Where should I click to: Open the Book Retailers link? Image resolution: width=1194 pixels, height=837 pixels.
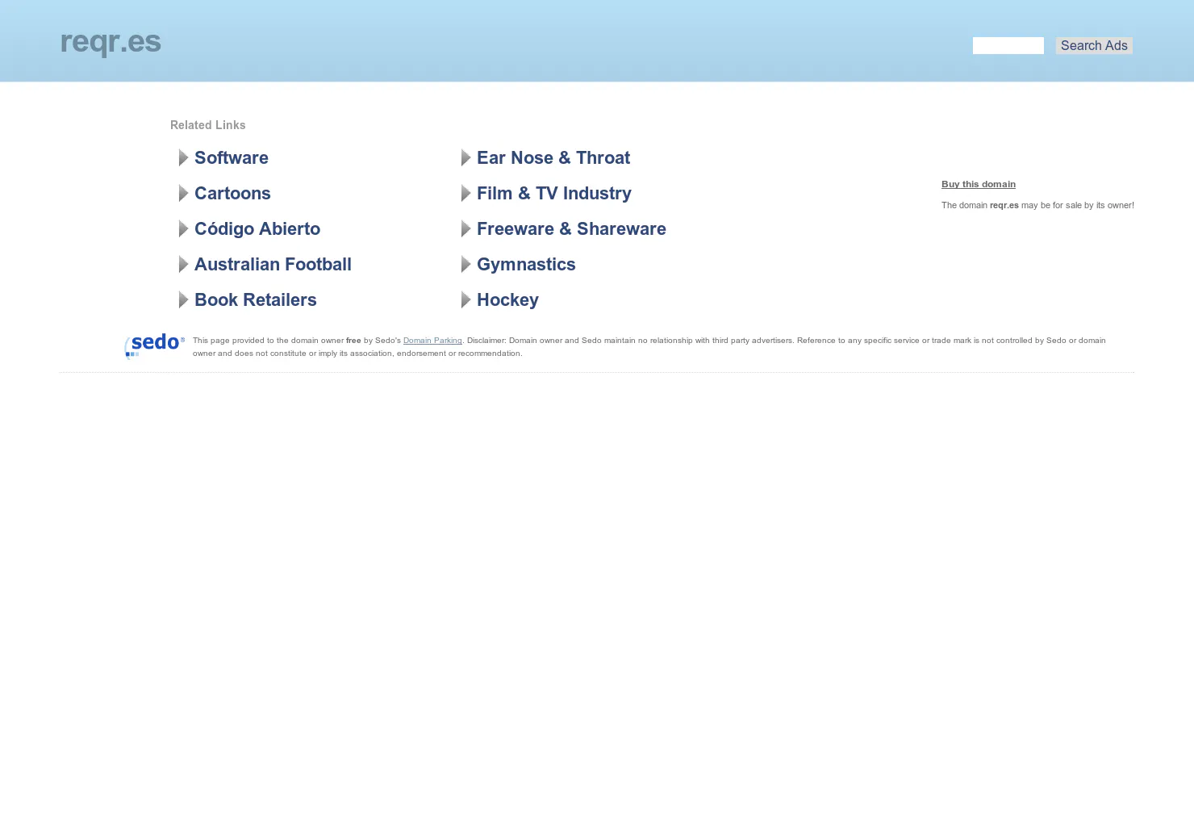click(255, 300)
